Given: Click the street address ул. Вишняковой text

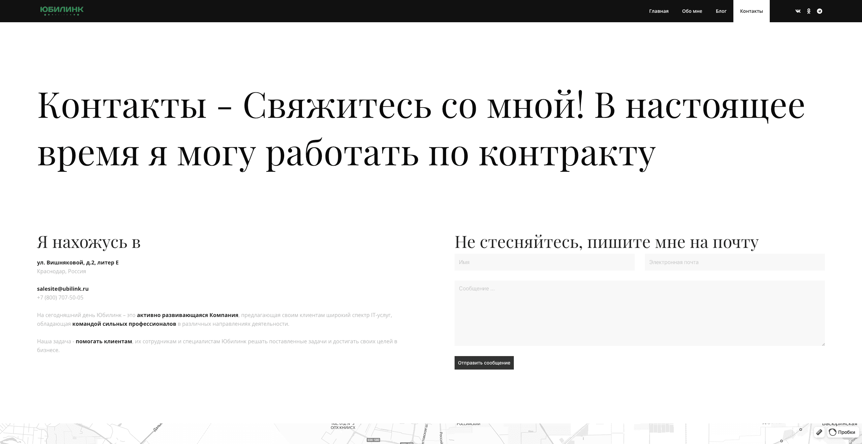Looking at the screenshot, I should (x=78, y=262).
